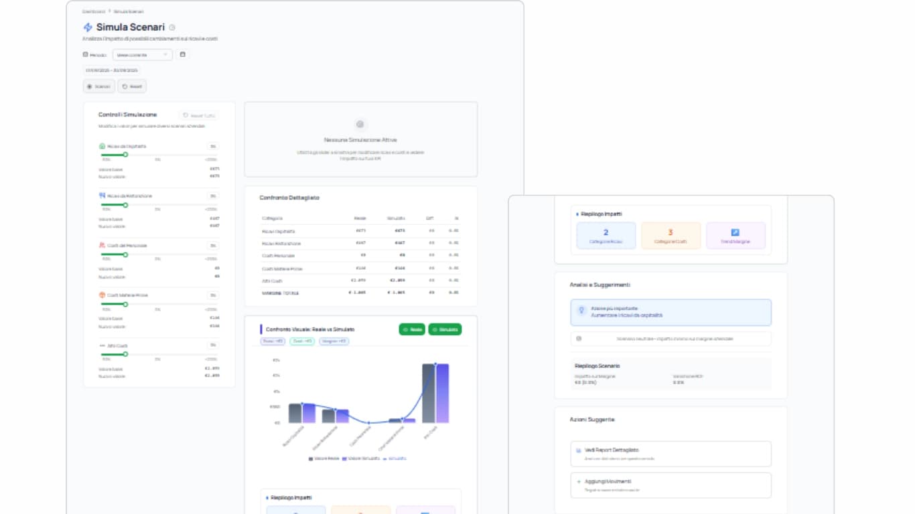Click the Ricavi da Ospitalità slider handle
Image resolution: width=915 pixels, height=514 pixels.
click(125, 155)
